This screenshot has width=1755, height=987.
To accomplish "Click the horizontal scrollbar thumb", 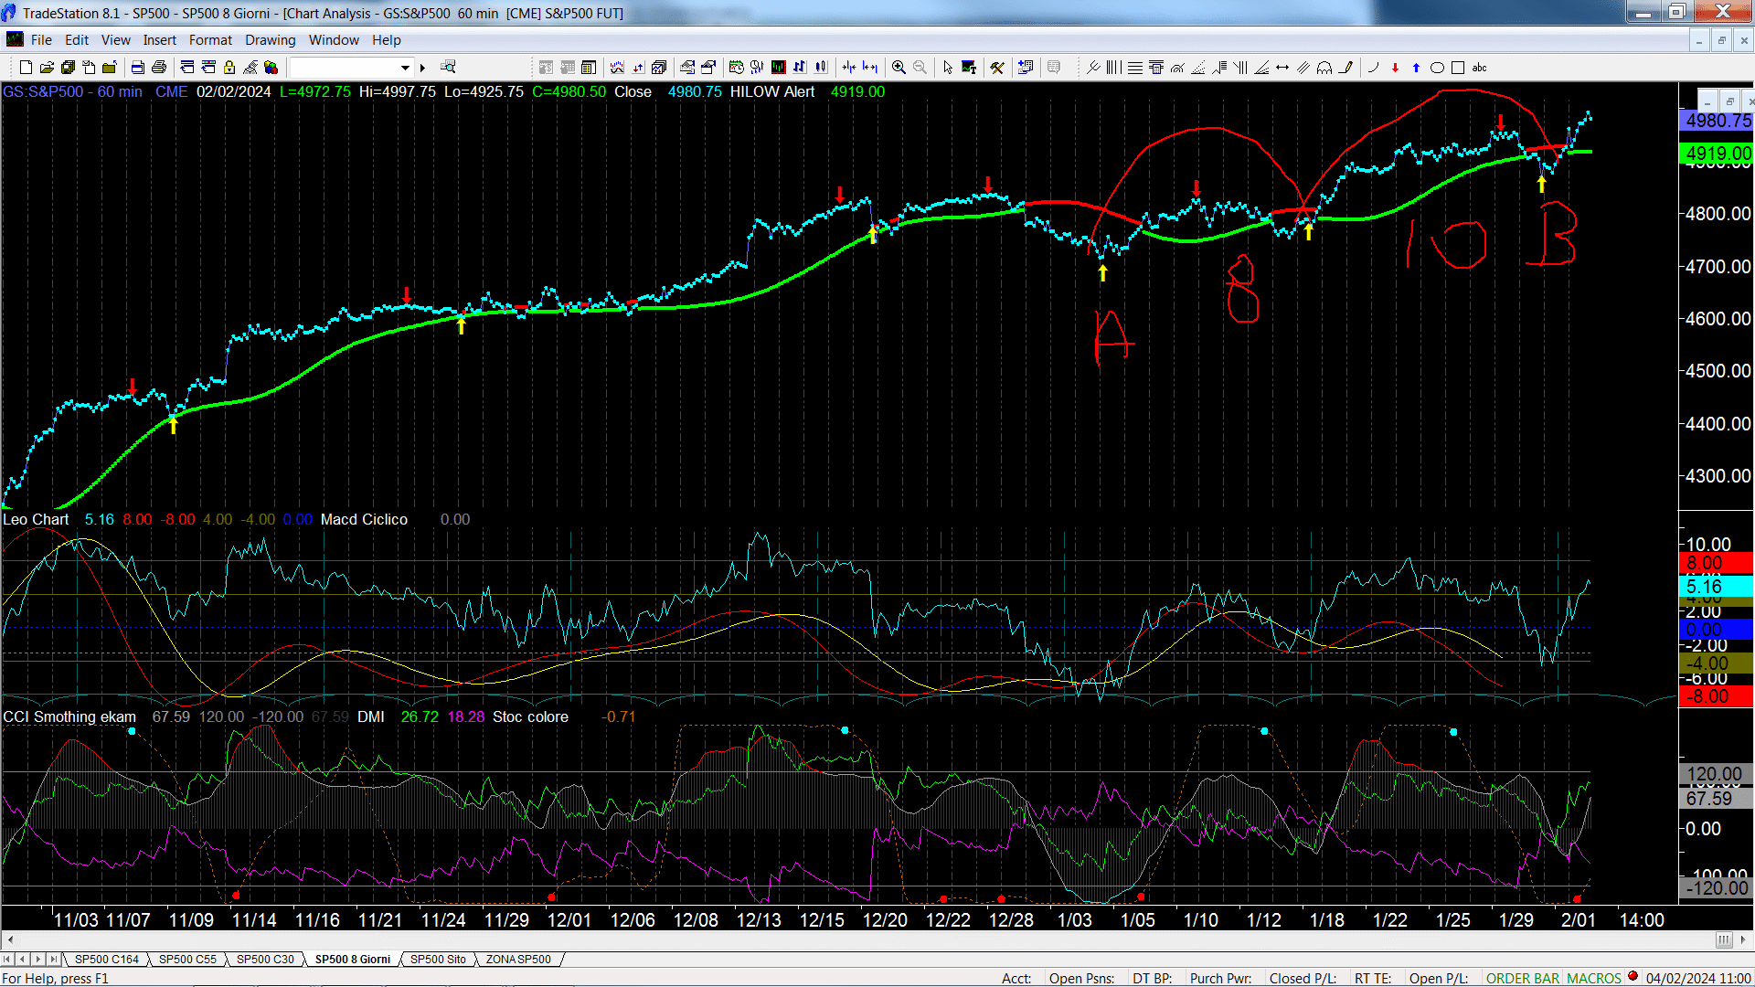I will click(x=1723, y=939).
